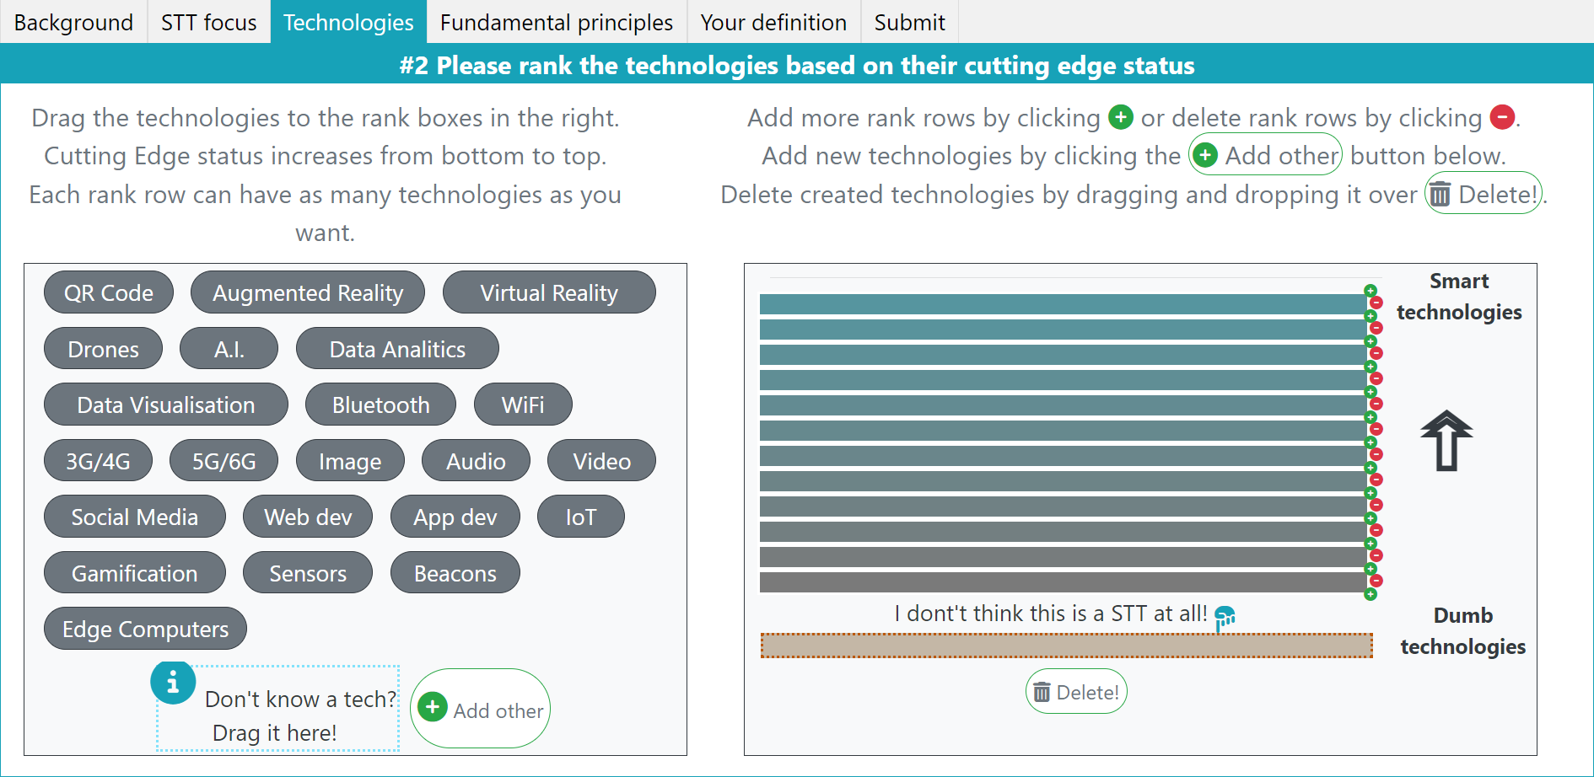
Task: Select the Augmented Reality technology chip
Action: pos(308,292)
